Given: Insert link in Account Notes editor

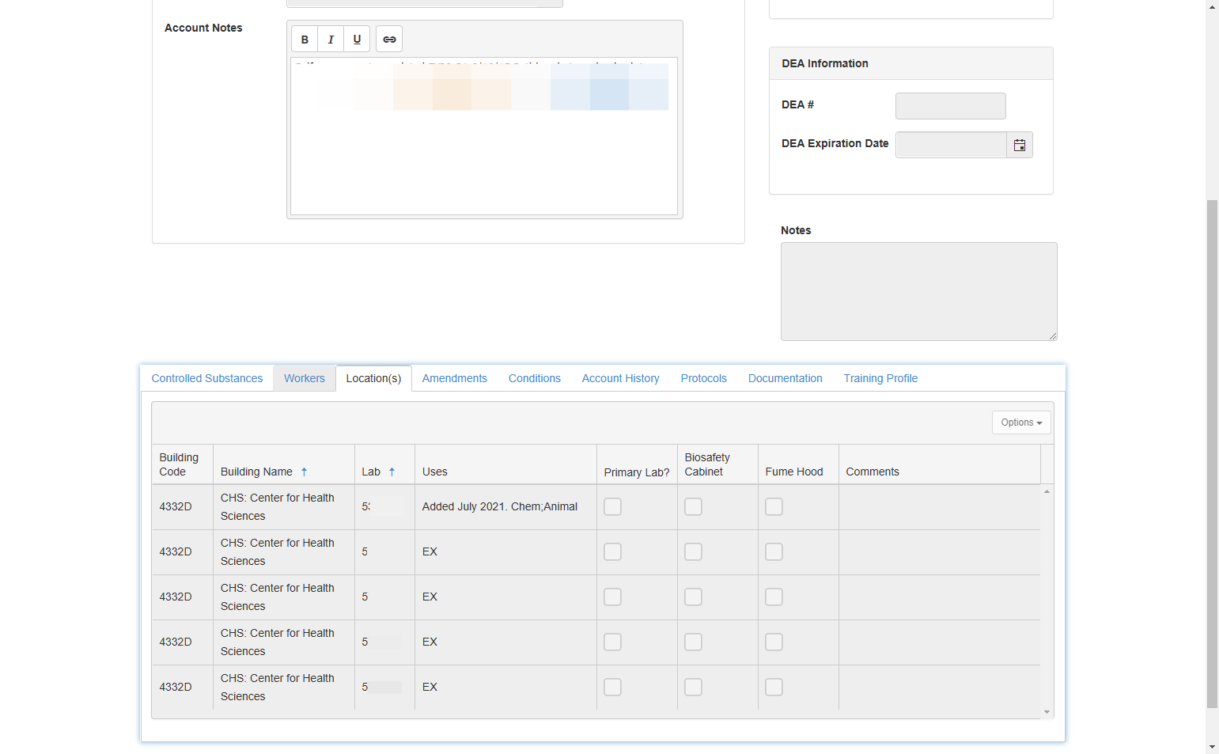Looking at the screenshot, I should click(389, 40).
